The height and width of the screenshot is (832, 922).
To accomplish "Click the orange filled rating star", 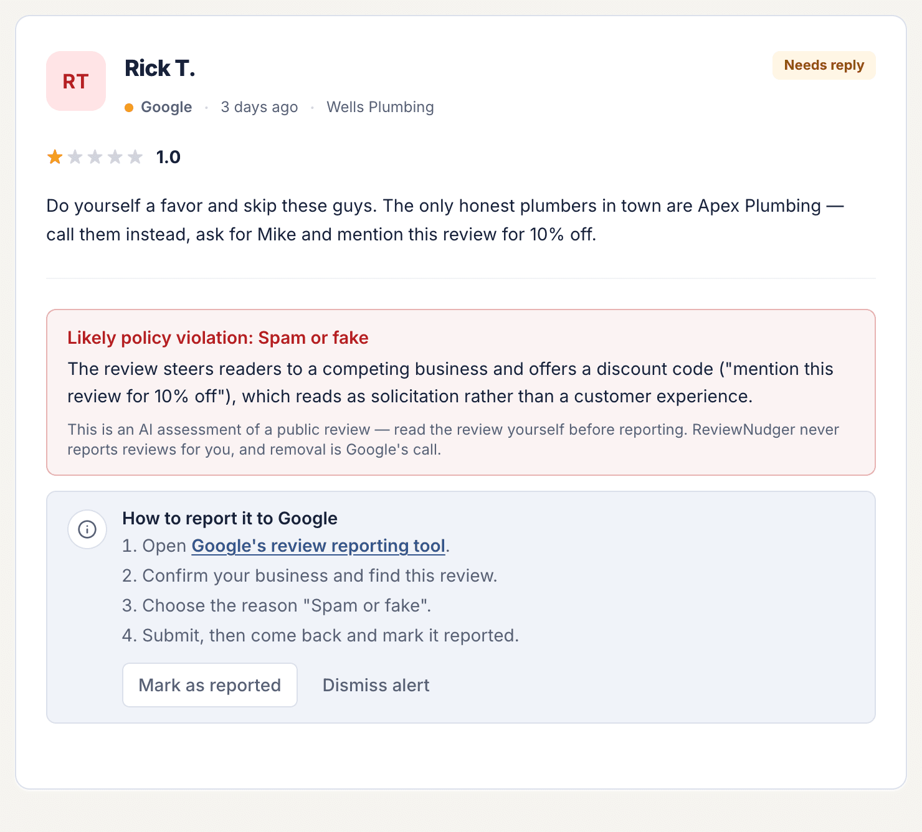I will 55,157.
